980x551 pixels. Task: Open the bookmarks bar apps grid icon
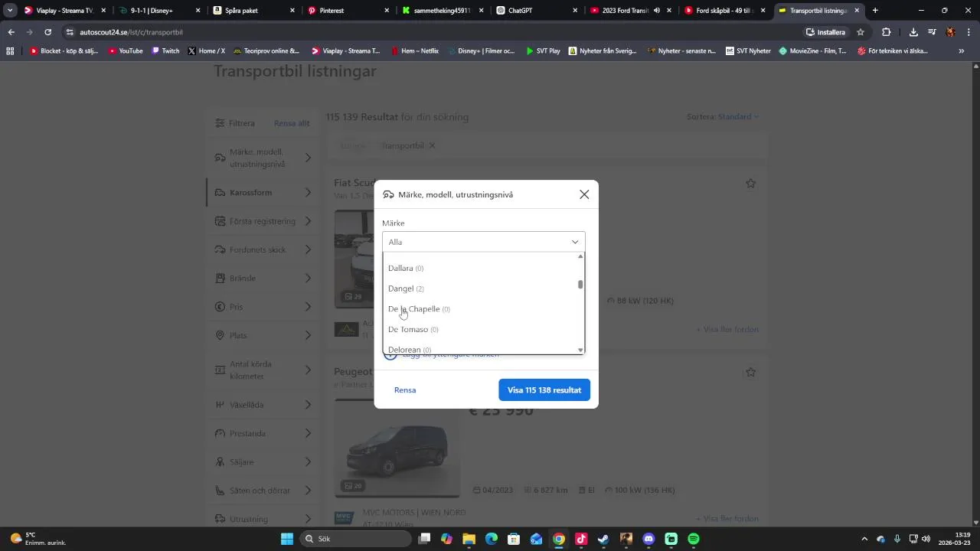(x=10, y=51)
